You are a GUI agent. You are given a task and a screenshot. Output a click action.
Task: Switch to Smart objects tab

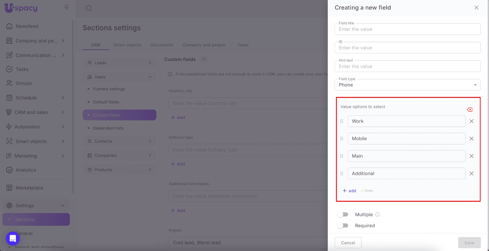[x=127, y=45]
